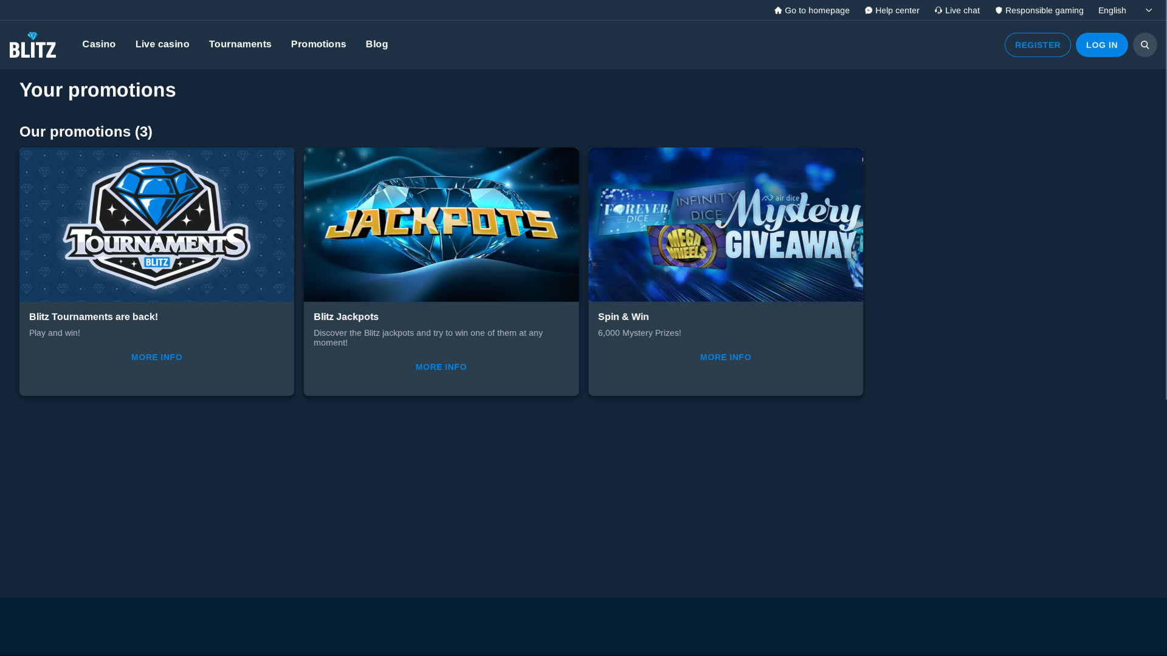Expand the English language selector

click(1112, 10)
